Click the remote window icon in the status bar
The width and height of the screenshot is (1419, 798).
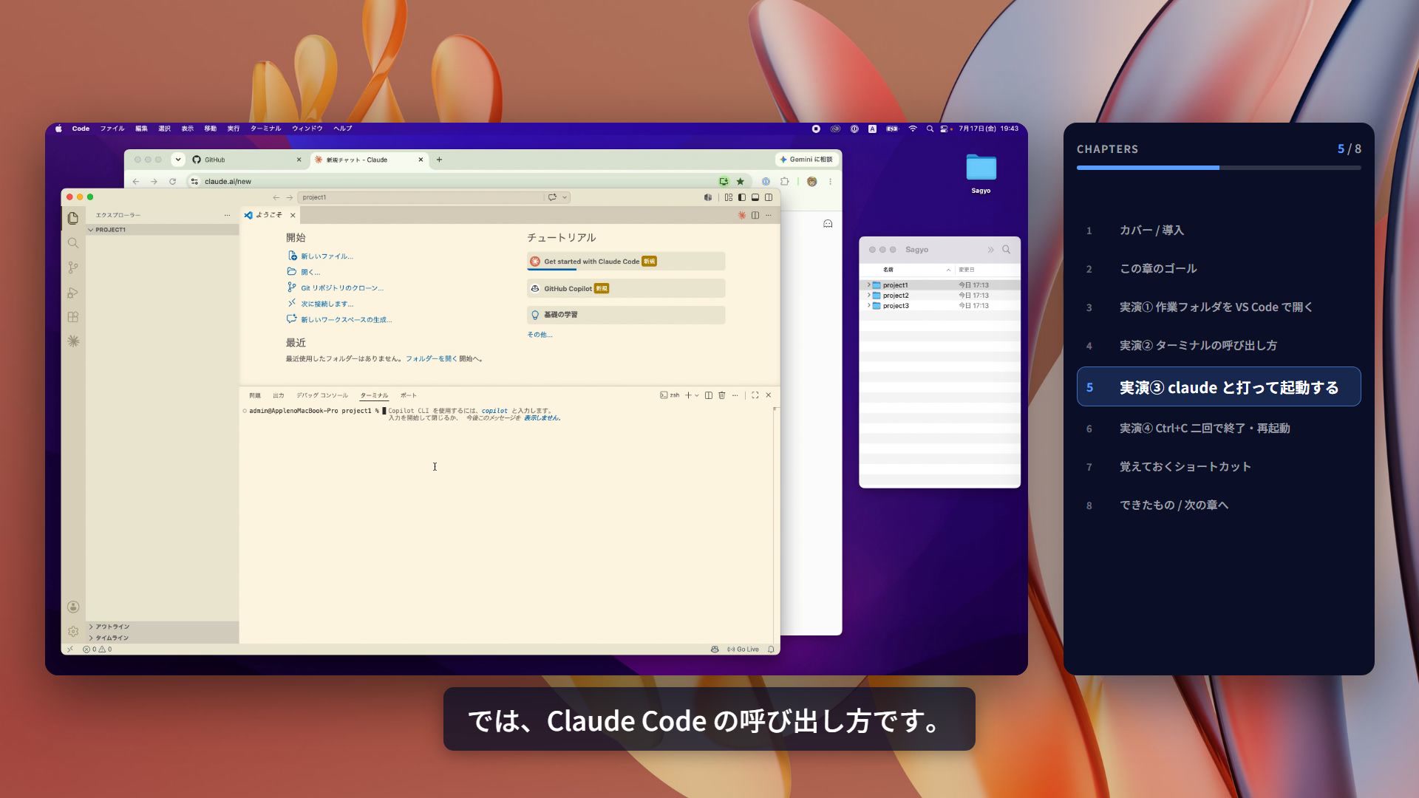70,649
